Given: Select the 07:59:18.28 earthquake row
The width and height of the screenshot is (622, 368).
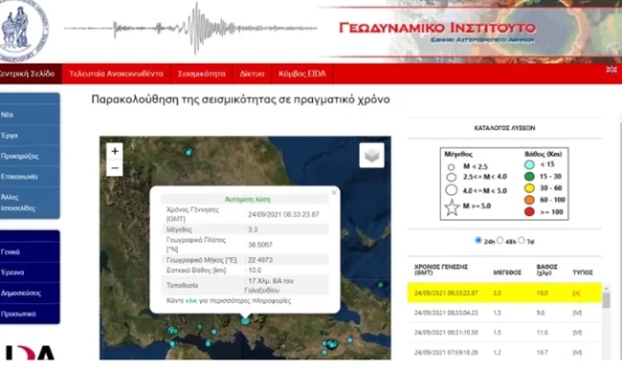Looking at the screenshot, I should pos(504,352).
